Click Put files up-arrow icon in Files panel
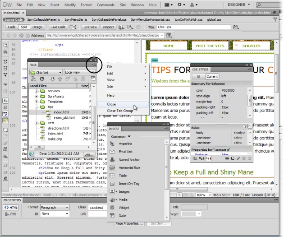 tap(60, 79)
